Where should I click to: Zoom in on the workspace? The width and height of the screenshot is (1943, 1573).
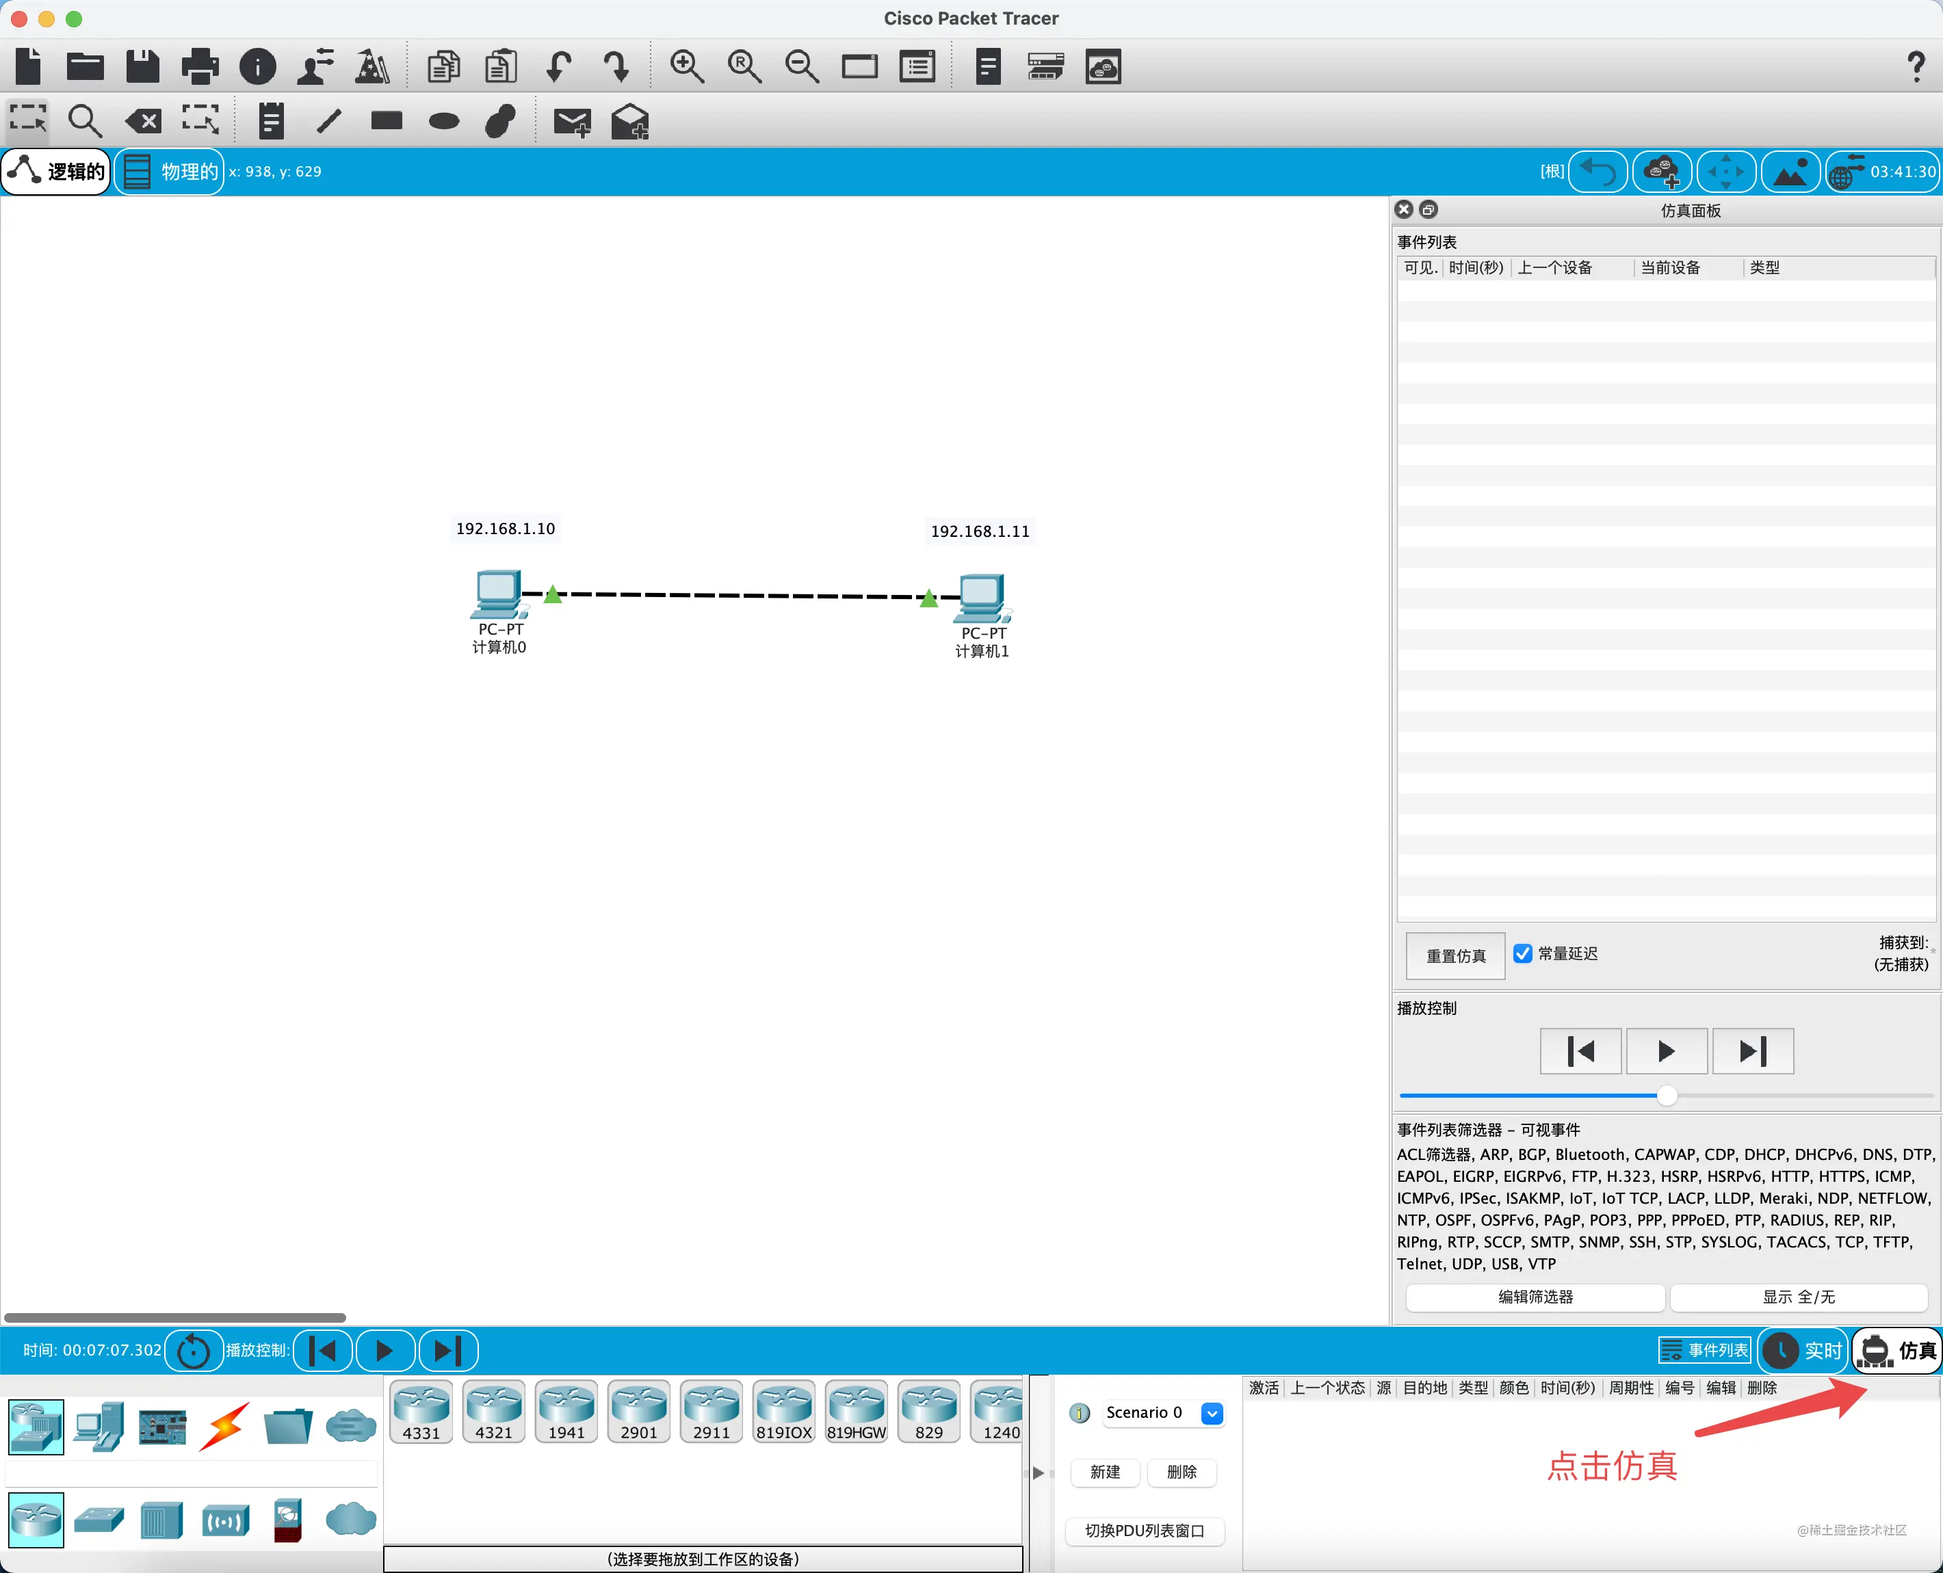tap(687, 66)
